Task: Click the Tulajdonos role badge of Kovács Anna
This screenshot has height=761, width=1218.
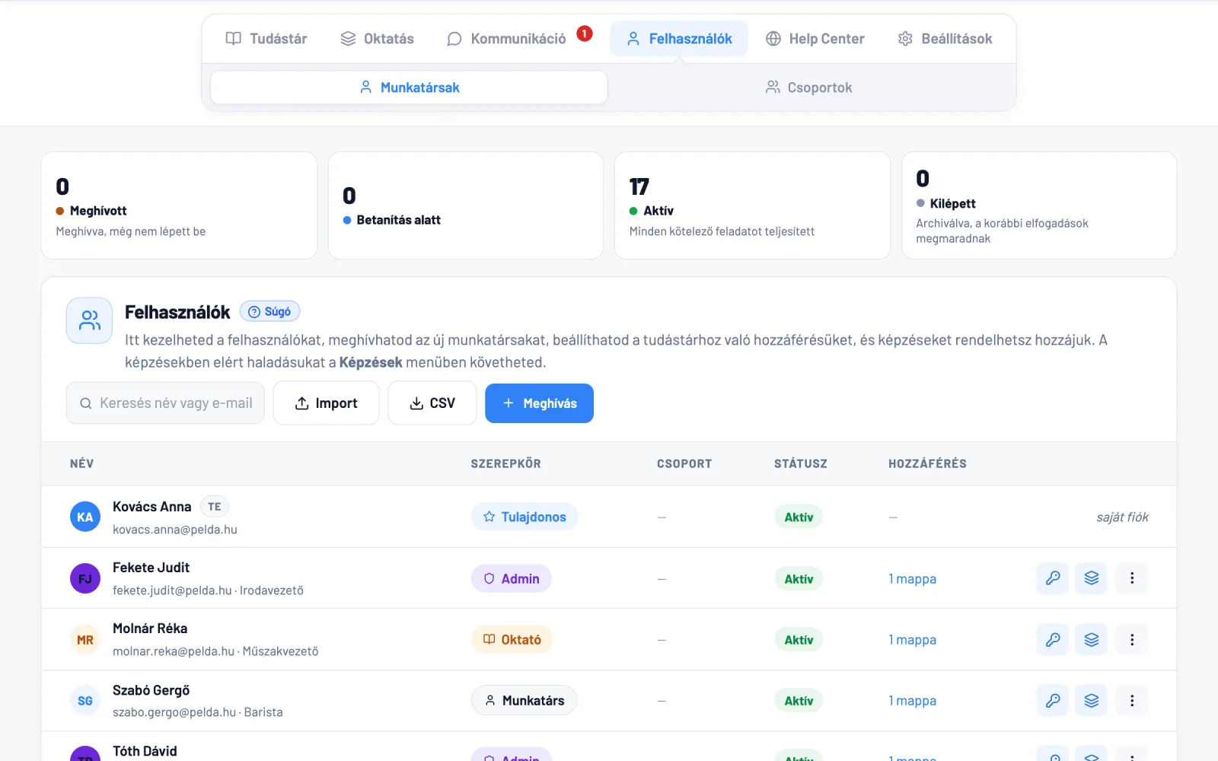Action: (x=525, y=517)
